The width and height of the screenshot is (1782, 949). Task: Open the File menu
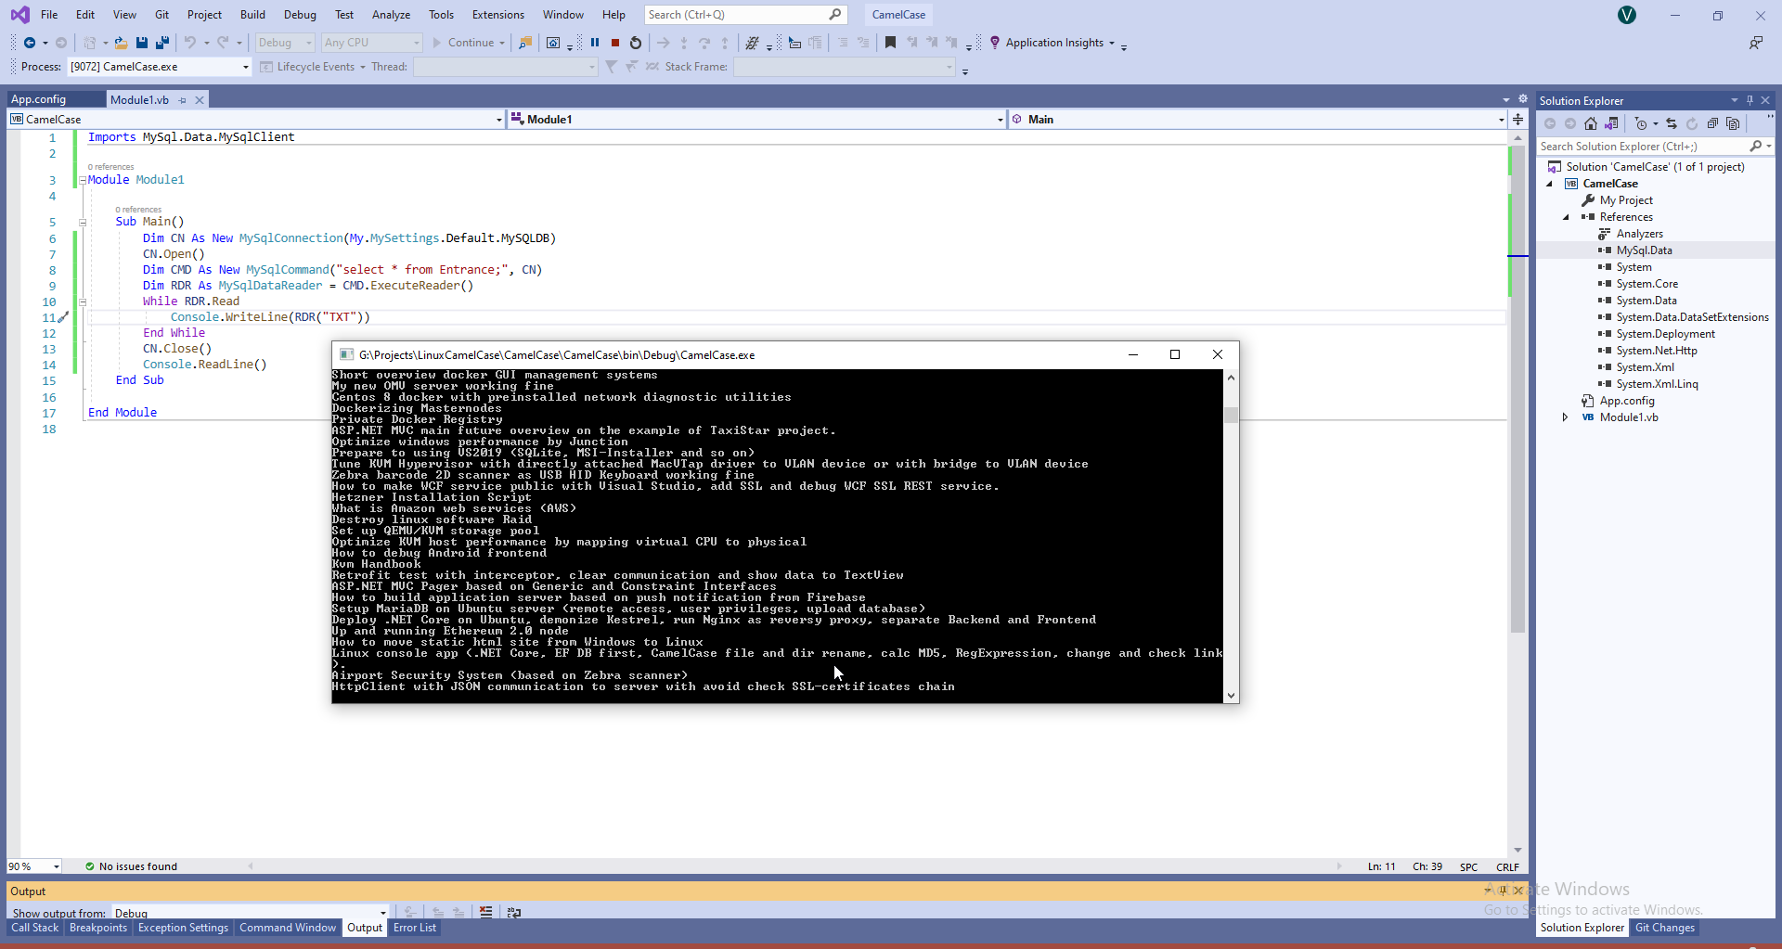[49, 15]
